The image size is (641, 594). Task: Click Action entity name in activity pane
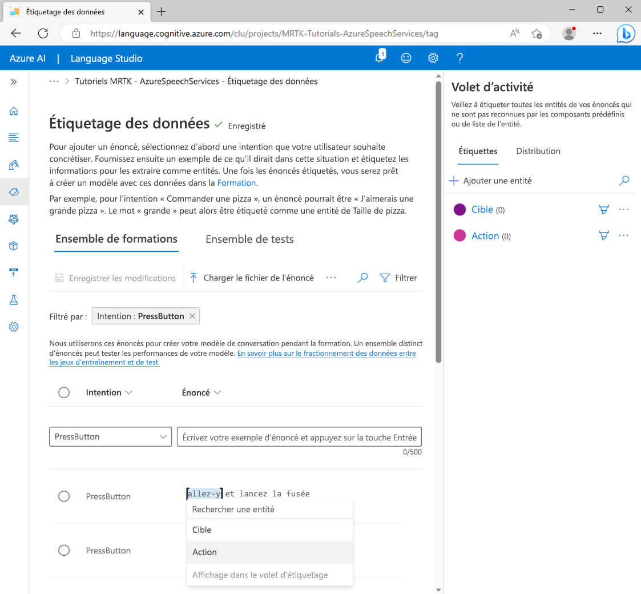[x=485, y=236]
